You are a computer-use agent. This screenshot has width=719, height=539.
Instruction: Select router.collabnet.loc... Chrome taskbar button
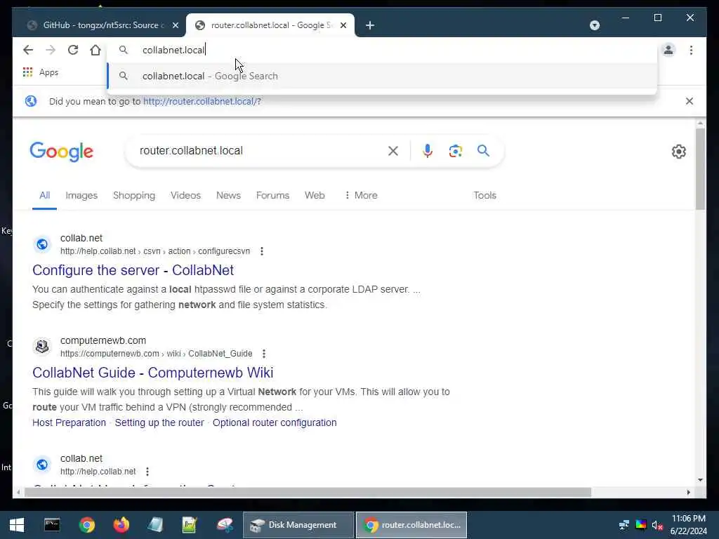click(x=411, y=525)
